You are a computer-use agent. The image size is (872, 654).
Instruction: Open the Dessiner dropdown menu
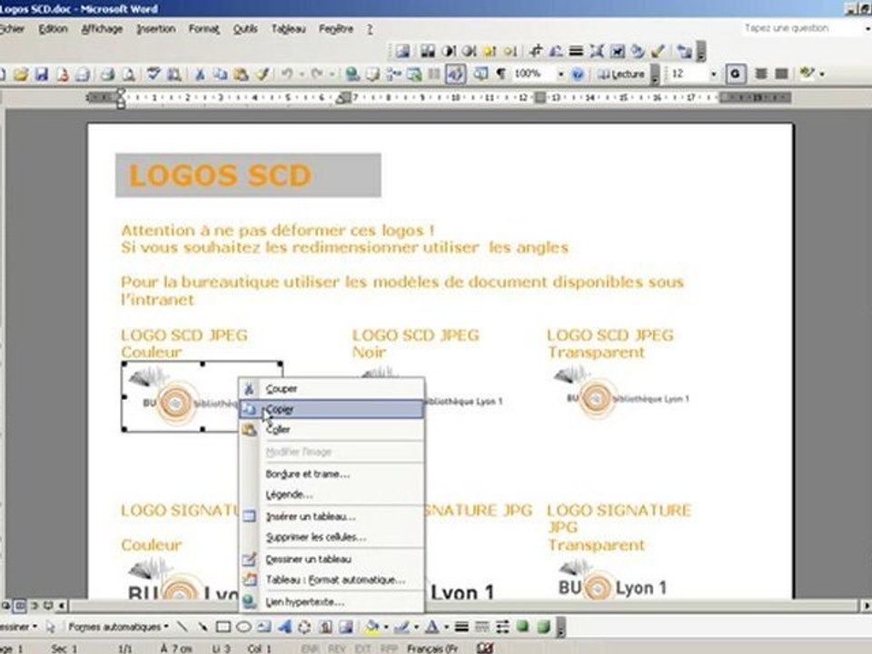[18, 628]
